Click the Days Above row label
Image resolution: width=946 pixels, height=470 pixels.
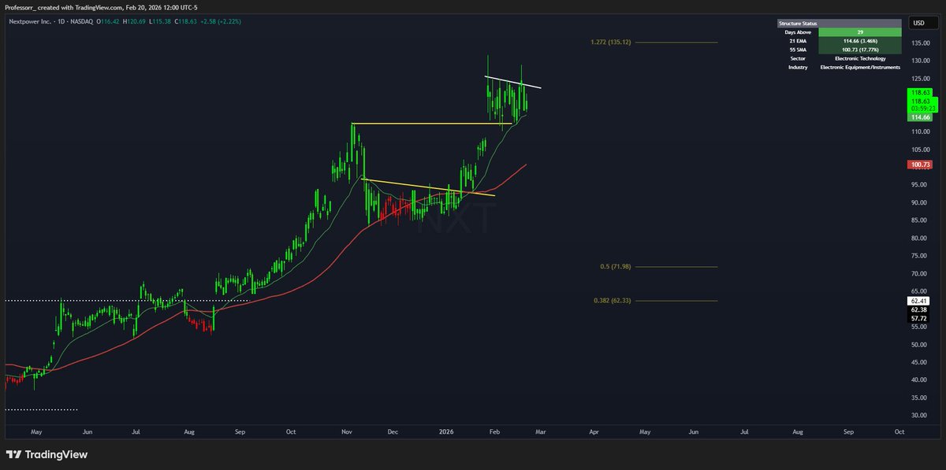(x=798, y=32)
